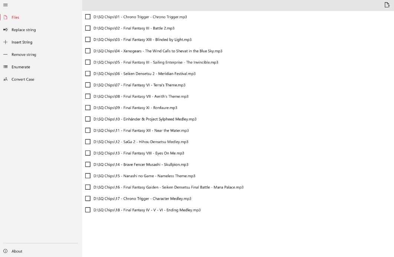Viewport: 394px width, 257px height.
Task: Select the Einhänder & Project Sylpheed Medley filename
Action: coord(145,119)
